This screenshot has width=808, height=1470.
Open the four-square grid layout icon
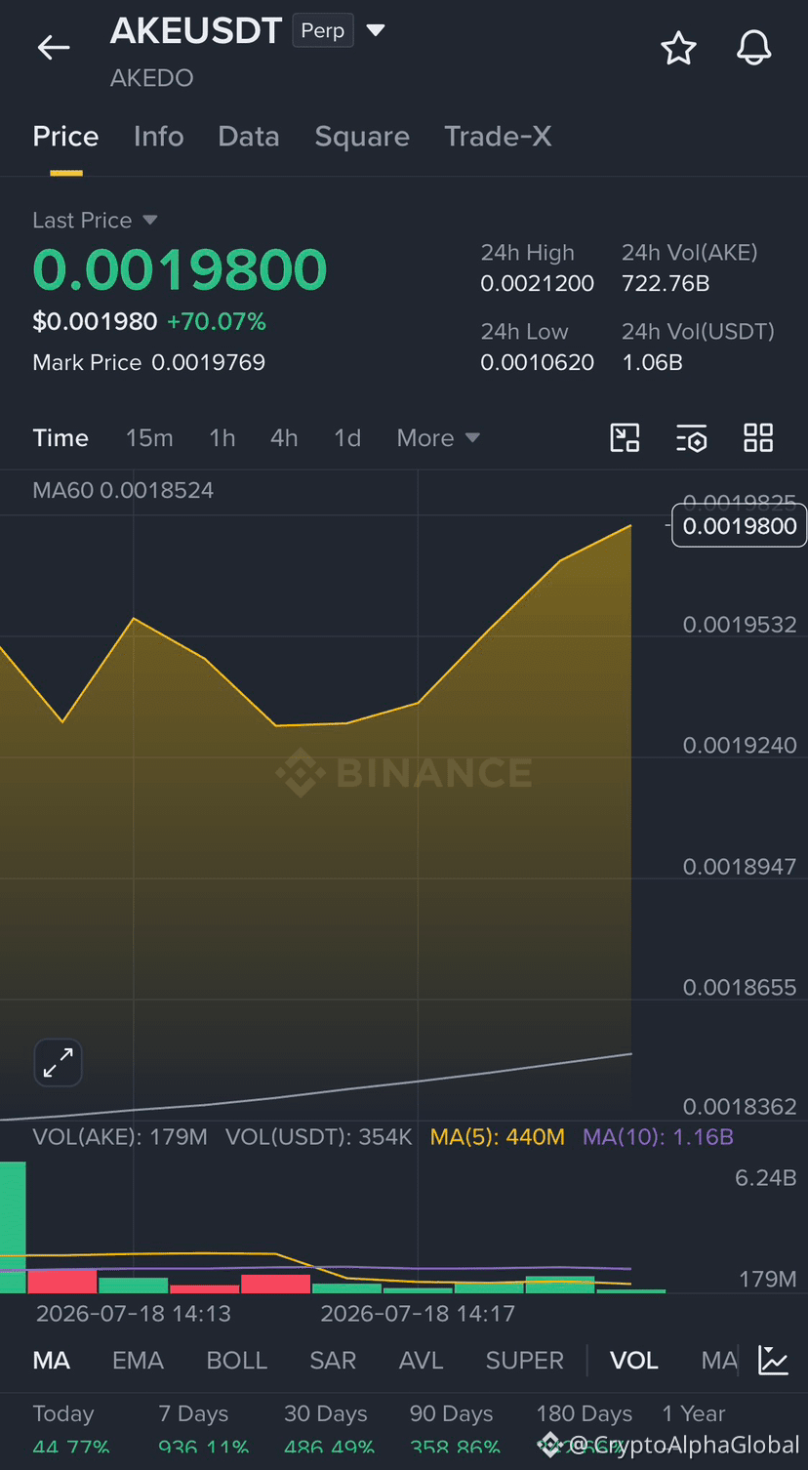point(758,438)
